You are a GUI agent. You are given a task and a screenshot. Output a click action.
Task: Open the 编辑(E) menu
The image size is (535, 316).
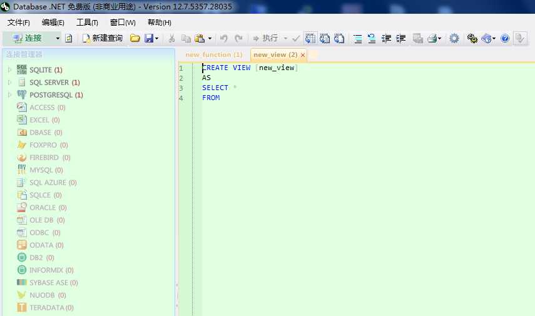tap(53, 23)
